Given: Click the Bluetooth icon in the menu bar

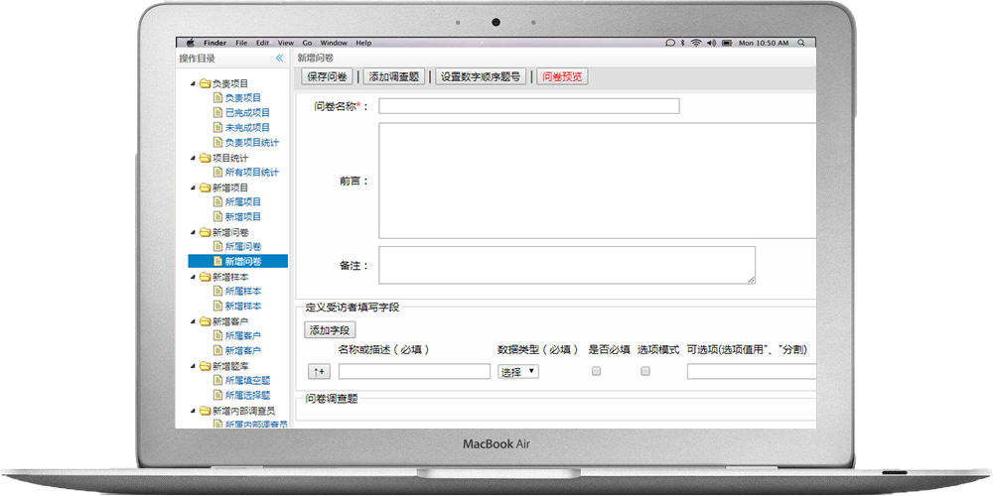Looking at the screenshot, I should (x=682, y=43).
